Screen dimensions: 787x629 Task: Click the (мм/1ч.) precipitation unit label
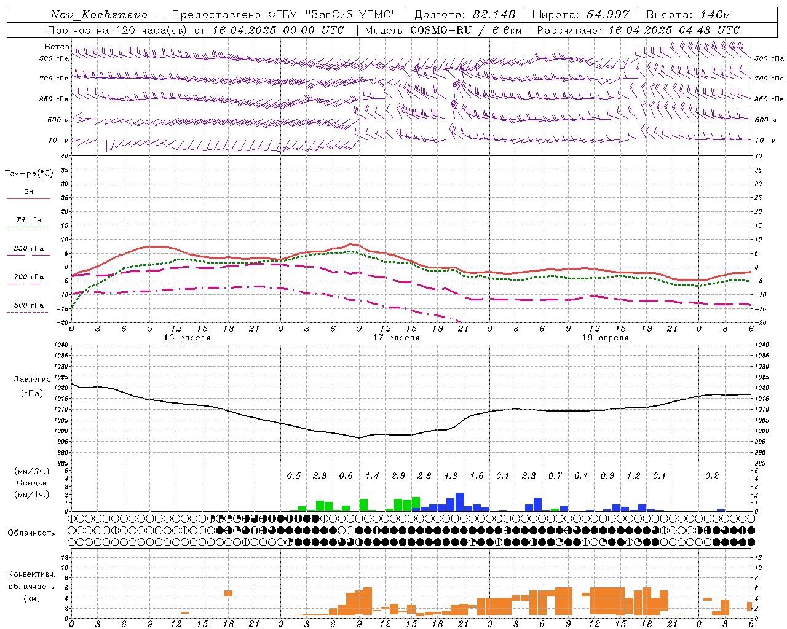coord(32,494)
